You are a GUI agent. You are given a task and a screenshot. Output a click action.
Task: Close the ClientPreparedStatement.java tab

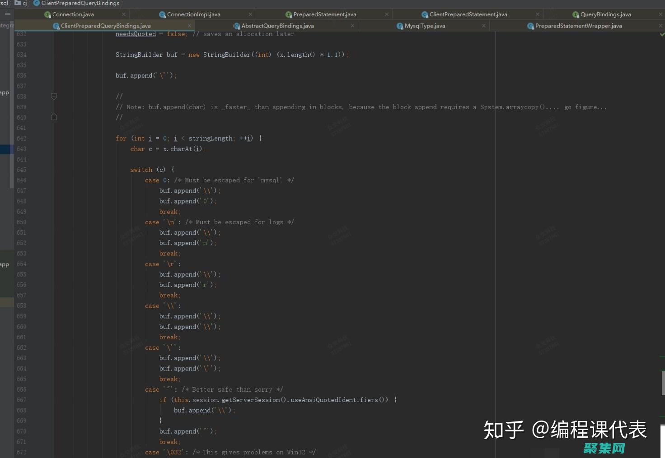[537, 14]
